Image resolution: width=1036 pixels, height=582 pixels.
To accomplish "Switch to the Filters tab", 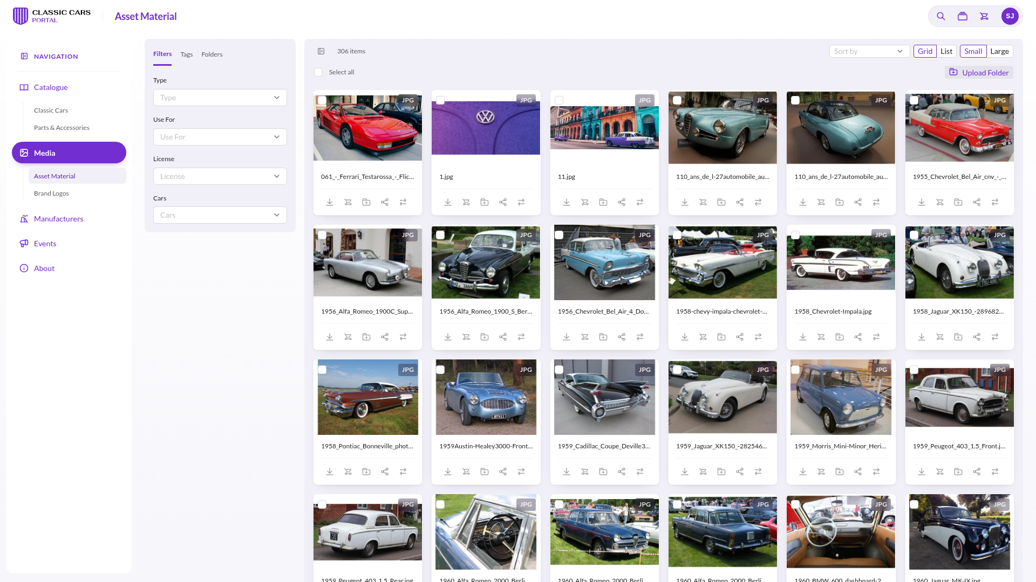I will (x=162, y=54).
